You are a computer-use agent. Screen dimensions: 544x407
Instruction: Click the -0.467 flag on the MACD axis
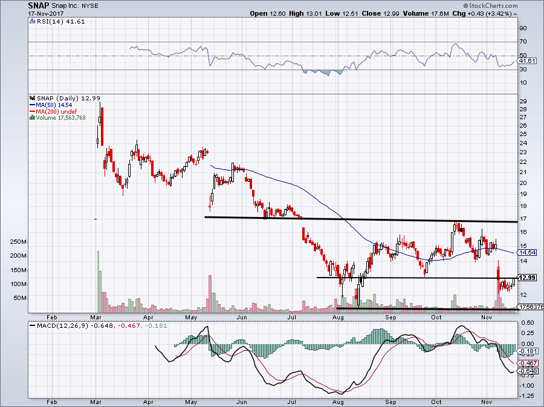(x=527, y=363)
